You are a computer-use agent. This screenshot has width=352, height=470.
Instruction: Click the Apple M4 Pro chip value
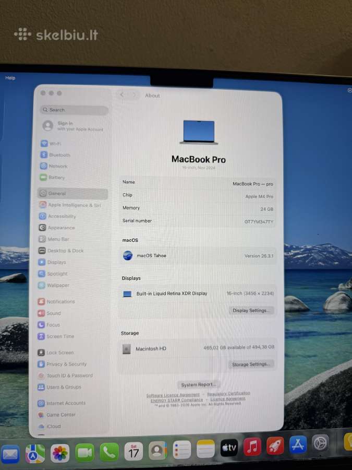coord(259,196)
